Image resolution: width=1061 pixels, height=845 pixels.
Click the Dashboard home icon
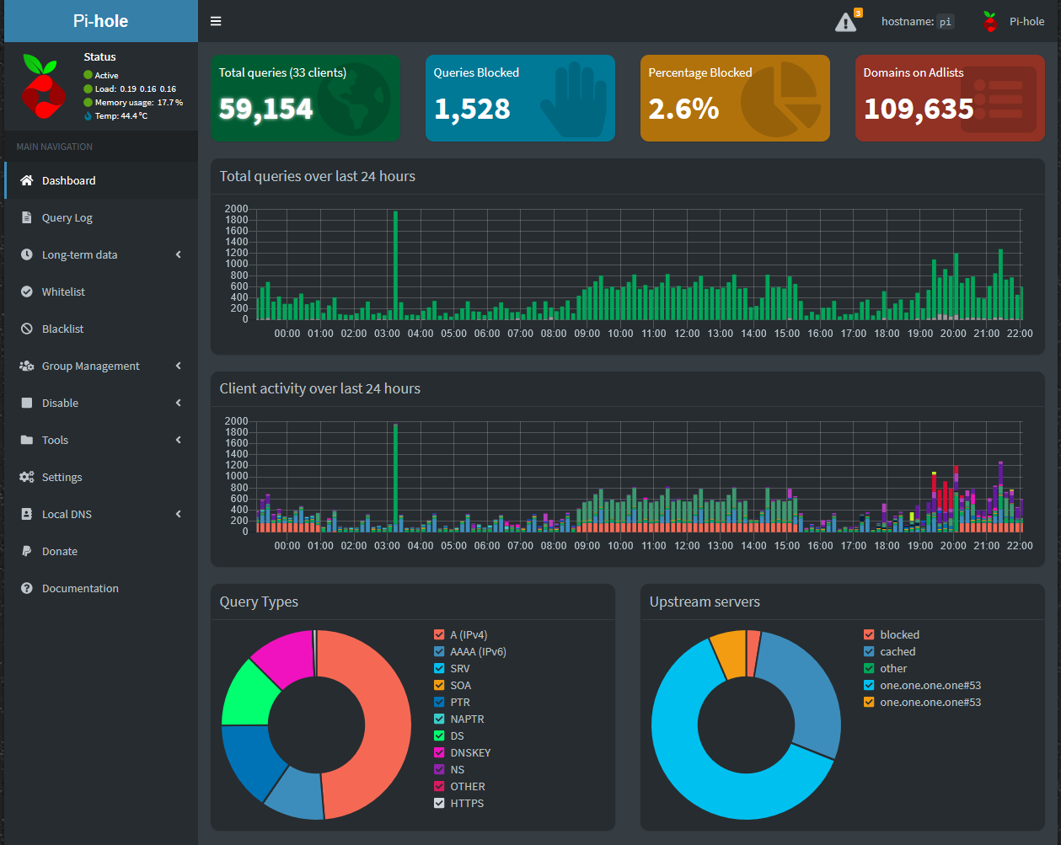coord(26,180)
